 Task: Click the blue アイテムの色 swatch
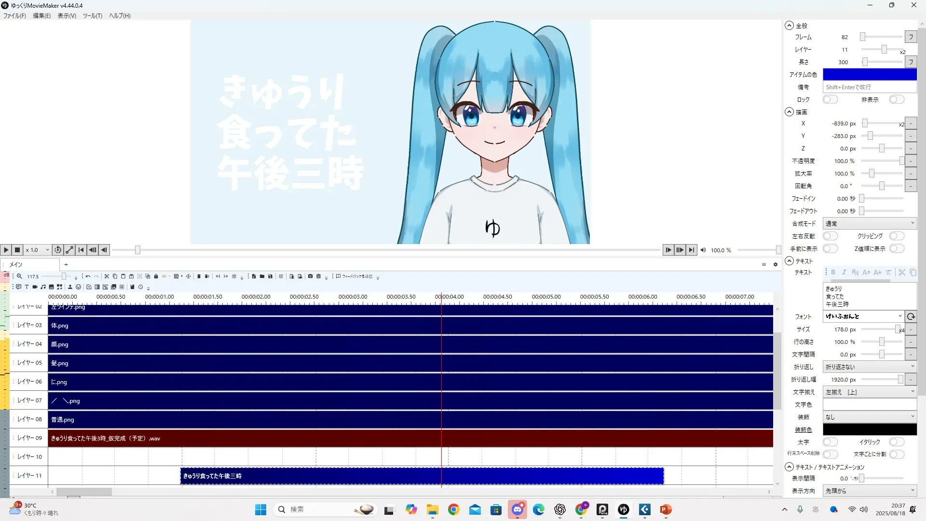click(x=869, y=74)
